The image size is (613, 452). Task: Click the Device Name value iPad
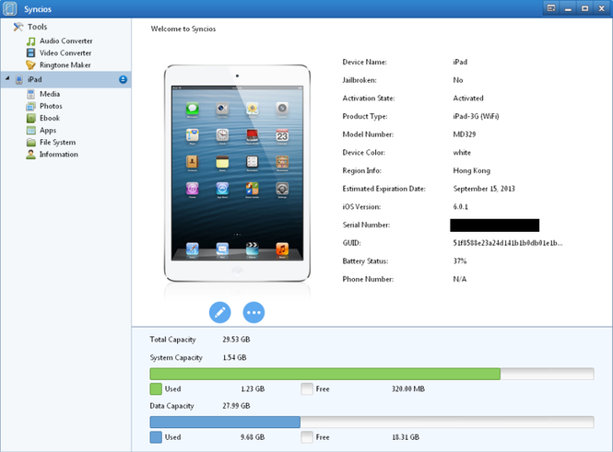pyautogui.click(x=460, y=62)
